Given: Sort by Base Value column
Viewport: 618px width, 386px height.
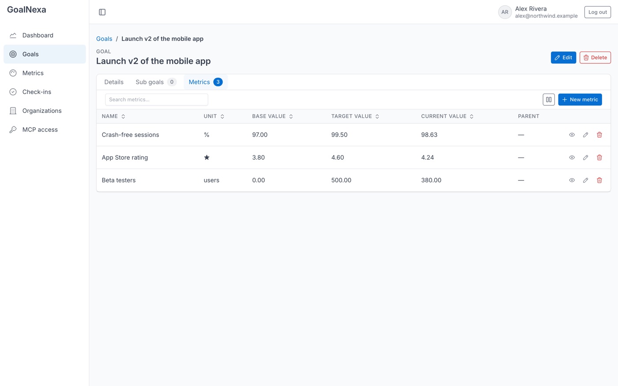Looking at the screenshot, I should (x=273, y=116).
